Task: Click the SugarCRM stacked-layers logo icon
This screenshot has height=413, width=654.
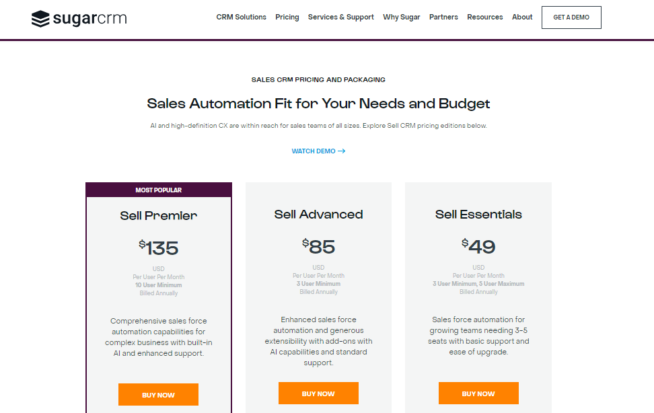Action: (x=40, y=19)
